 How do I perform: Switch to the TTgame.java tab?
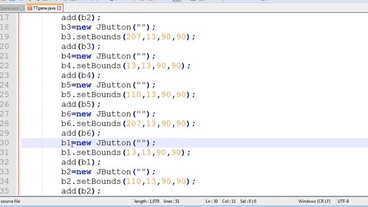[x=44, y=8]
